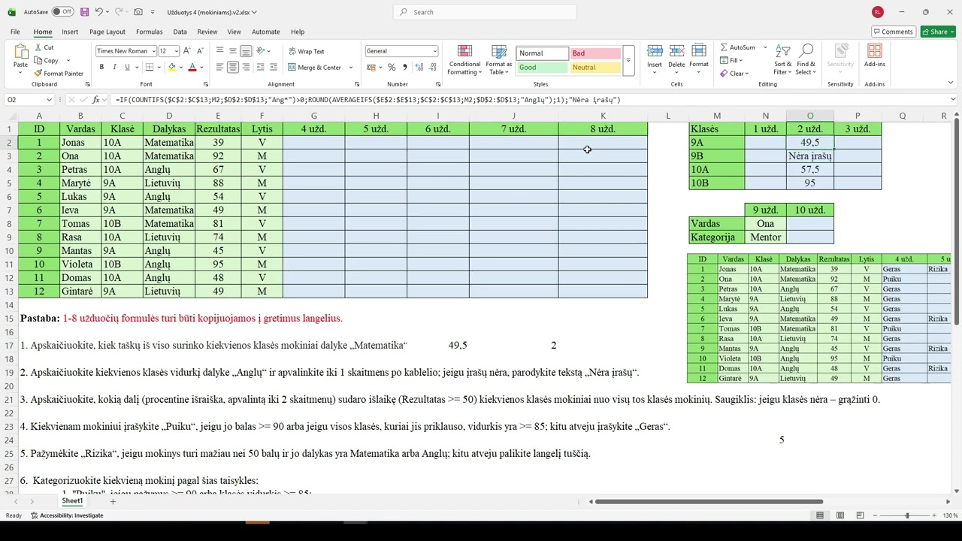Viewport: 962px width, 541px height.
Task: Open the Comments pane button
Action: tap(893, 32)
